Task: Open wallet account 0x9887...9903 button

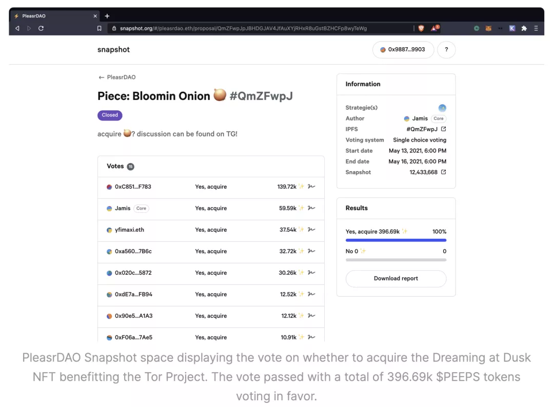Action: point(403,50)
